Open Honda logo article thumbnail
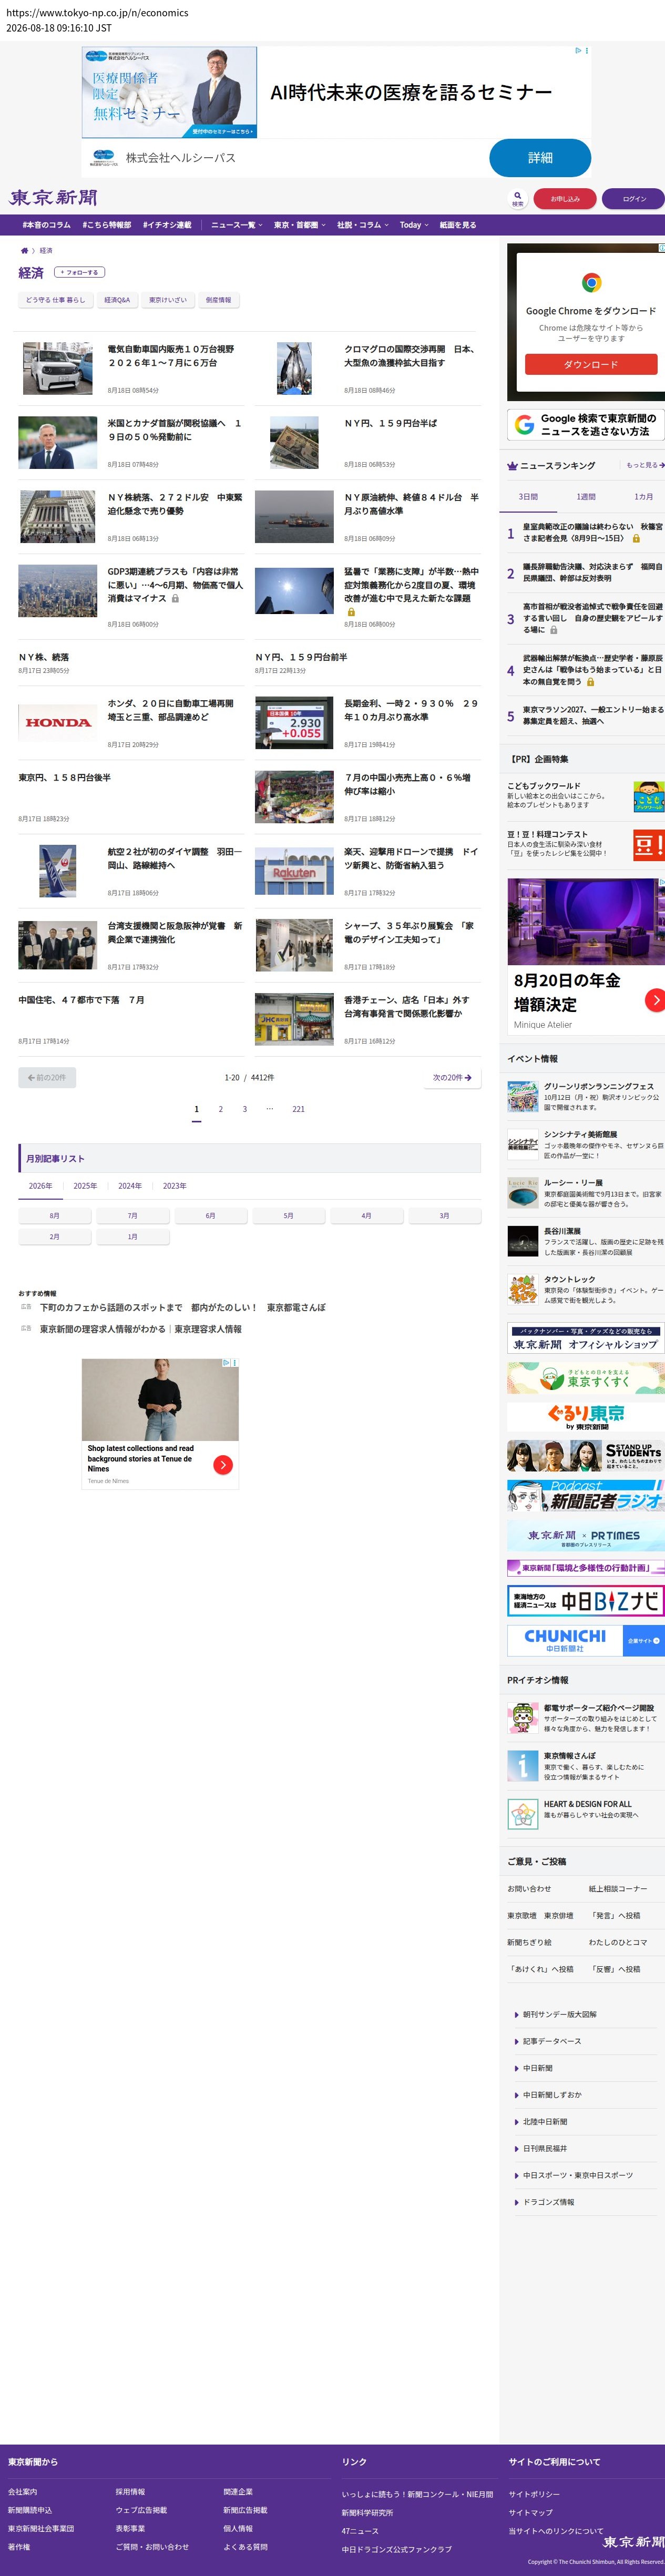Screen dimensions: 665x2576 point(58,722)
